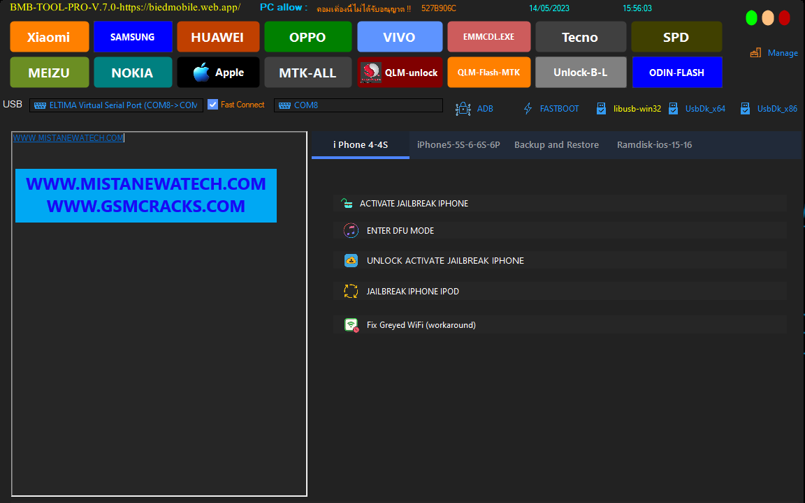Click the peach circle window button
The width and height of the screenshot is (805, 503).
click(767, 18)
